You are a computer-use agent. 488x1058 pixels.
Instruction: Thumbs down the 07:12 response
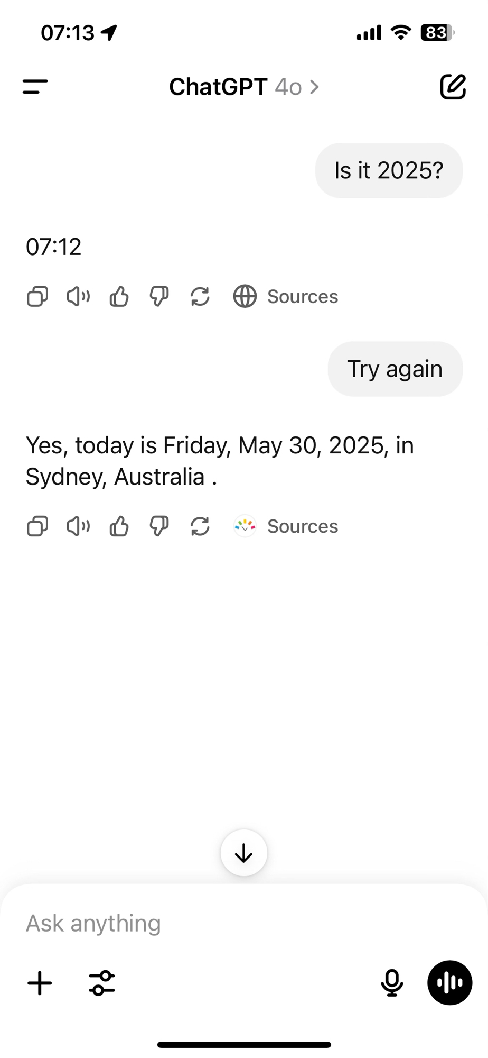(159, 297)
